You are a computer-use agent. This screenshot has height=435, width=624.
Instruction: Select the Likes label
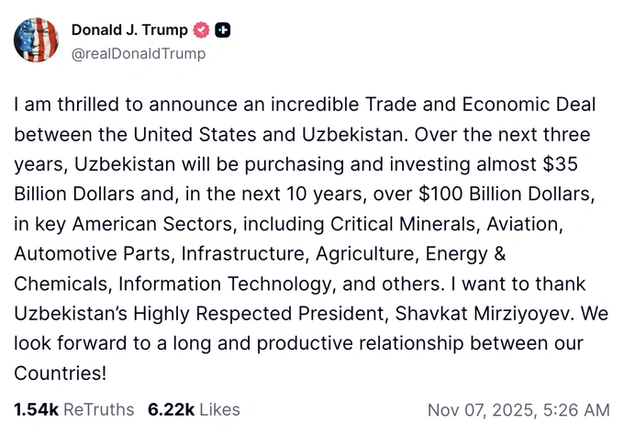(x=219, y=409)
